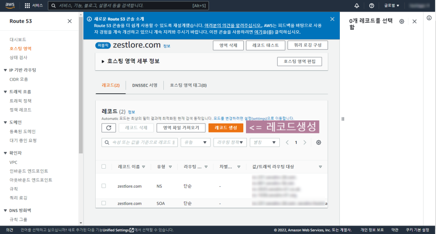Screen dimensions: 436x234
Task: Click the AWS top search box
Action: click(129, 5)
